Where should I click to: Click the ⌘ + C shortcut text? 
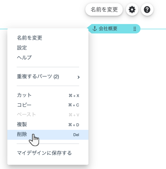tap(74, 105)
